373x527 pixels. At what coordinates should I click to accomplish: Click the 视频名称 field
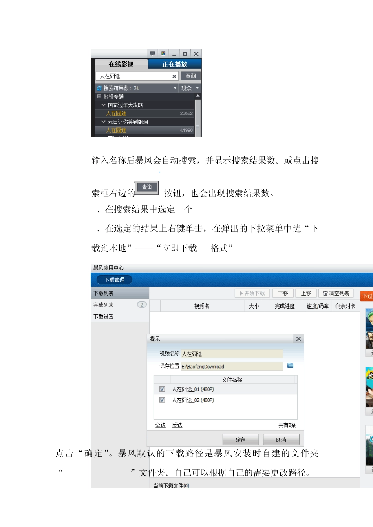click(232, 354)
